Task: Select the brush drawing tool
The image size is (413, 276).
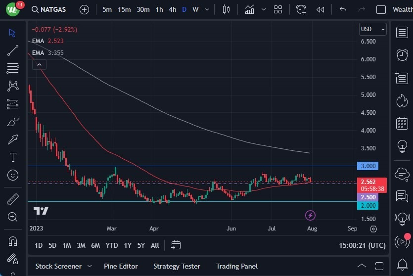Action: tap(13, 122)
